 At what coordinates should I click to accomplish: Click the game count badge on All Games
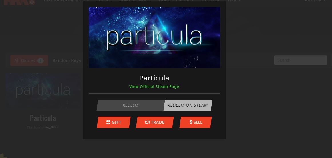40,61
